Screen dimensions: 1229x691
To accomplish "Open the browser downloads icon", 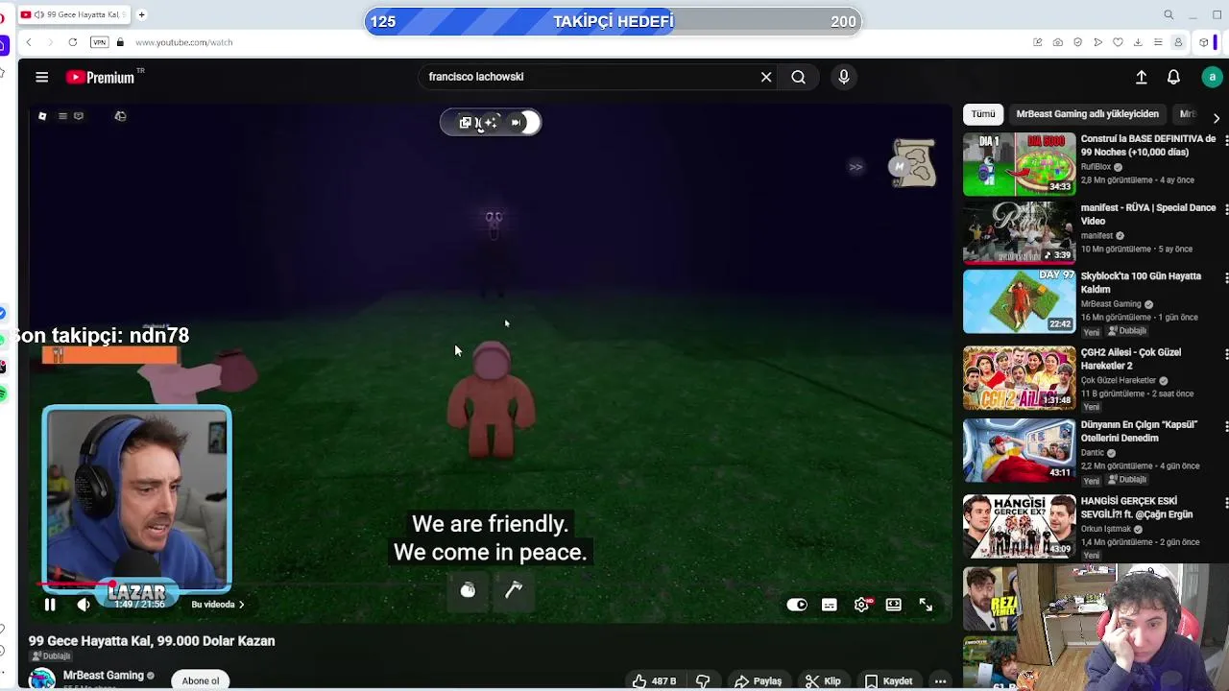I will click(x=1138, y=42).
